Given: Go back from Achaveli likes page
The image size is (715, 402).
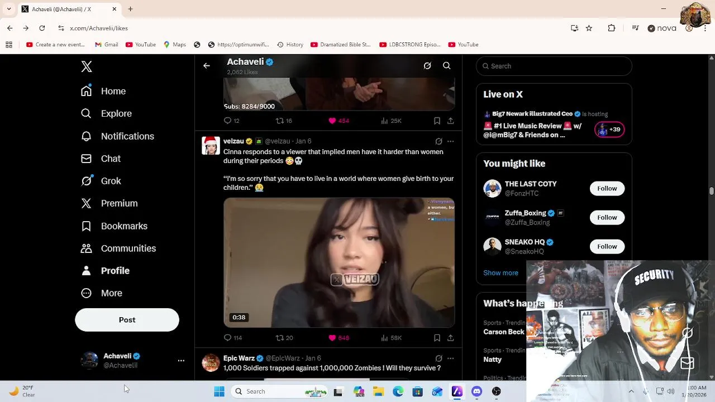Looking at the screenshot, I should [x=207, y=66].
